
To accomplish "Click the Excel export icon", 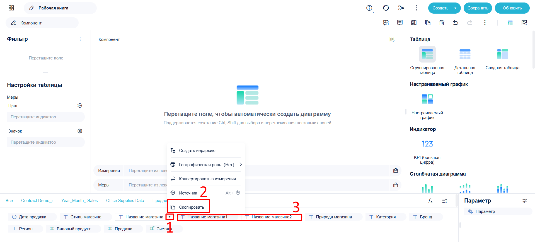I will pyautogui.click(x=414, y=23).
